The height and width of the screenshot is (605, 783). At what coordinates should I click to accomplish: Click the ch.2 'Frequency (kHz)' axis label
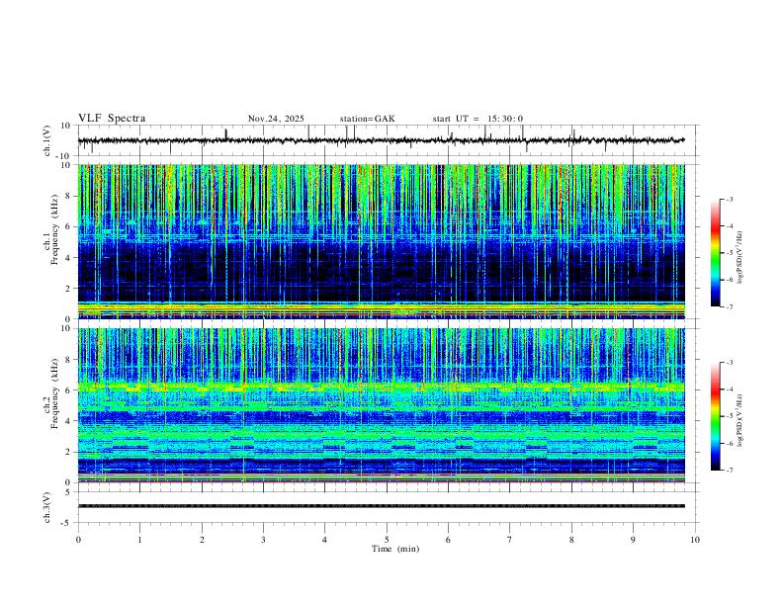pyautogui.click(x=54, y=393)
